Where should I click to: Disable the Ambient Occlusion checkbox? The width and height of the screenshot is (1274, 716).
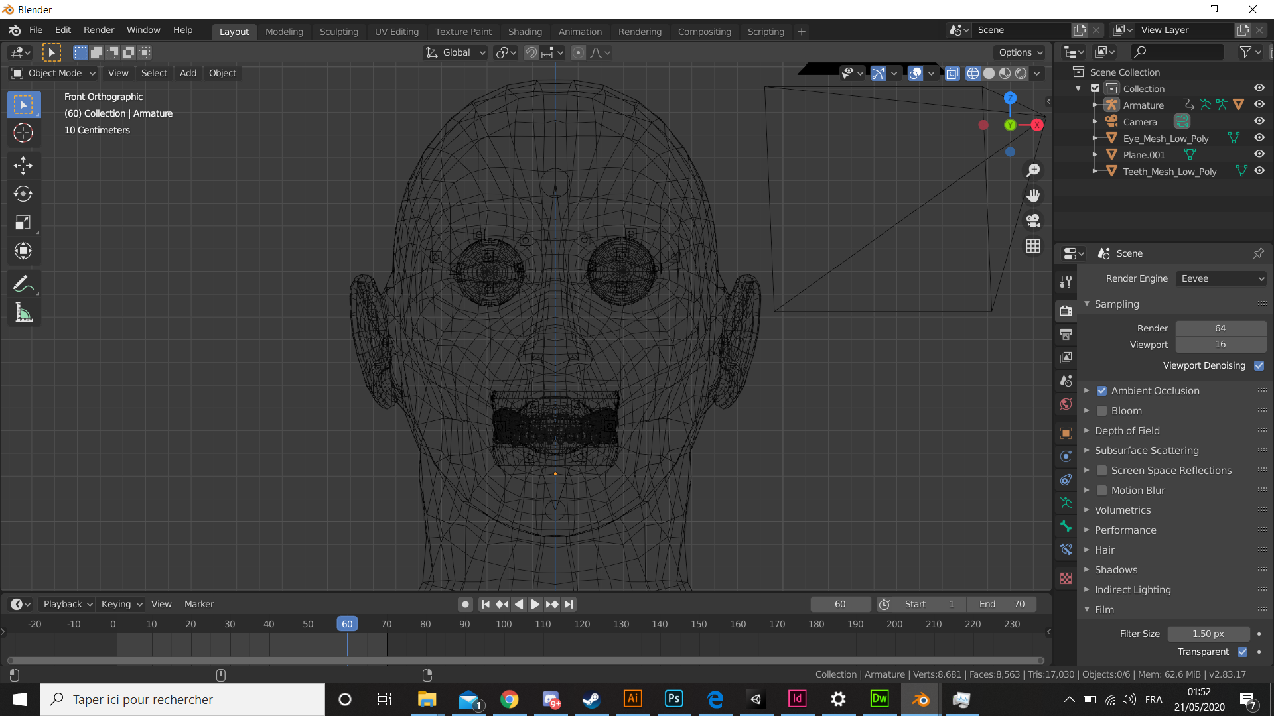pyautogui.click(x=1101, y=391)
